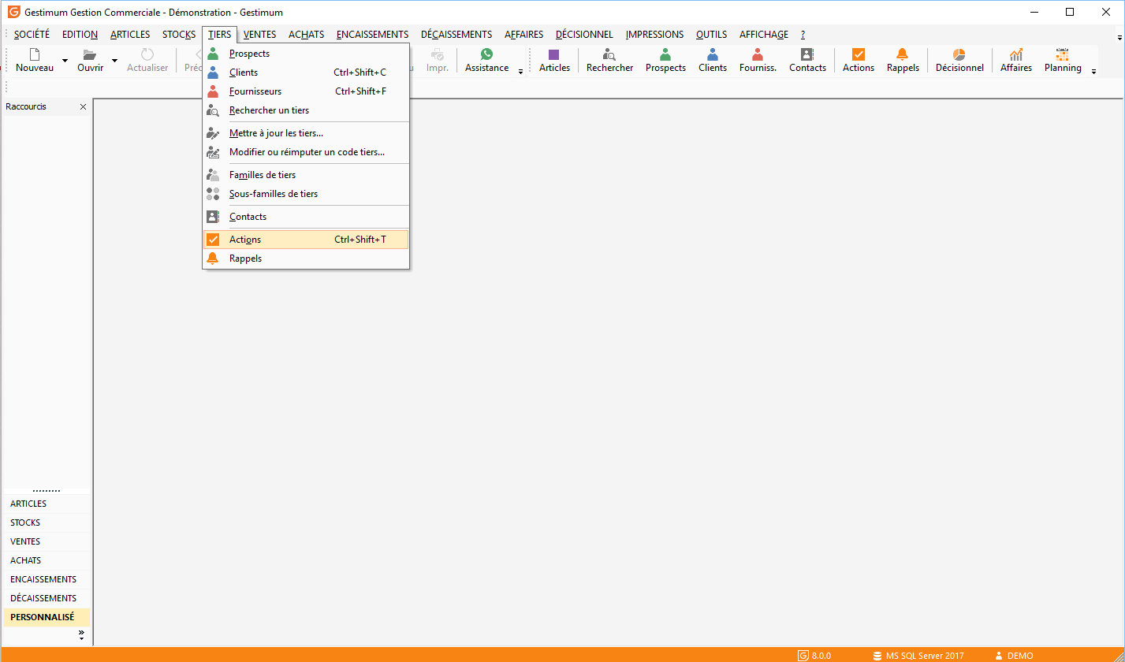Select DÉCAISSEMENTS in the shortcuts sidebar

(47, 598)
